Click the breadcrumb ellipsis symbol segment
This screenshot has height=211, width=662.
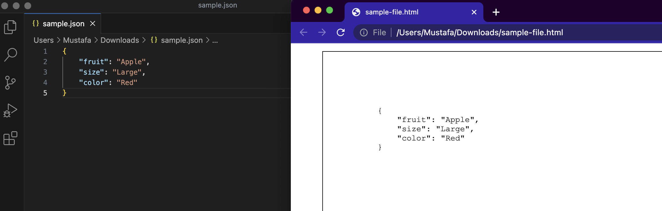click(x=215, y=40)
